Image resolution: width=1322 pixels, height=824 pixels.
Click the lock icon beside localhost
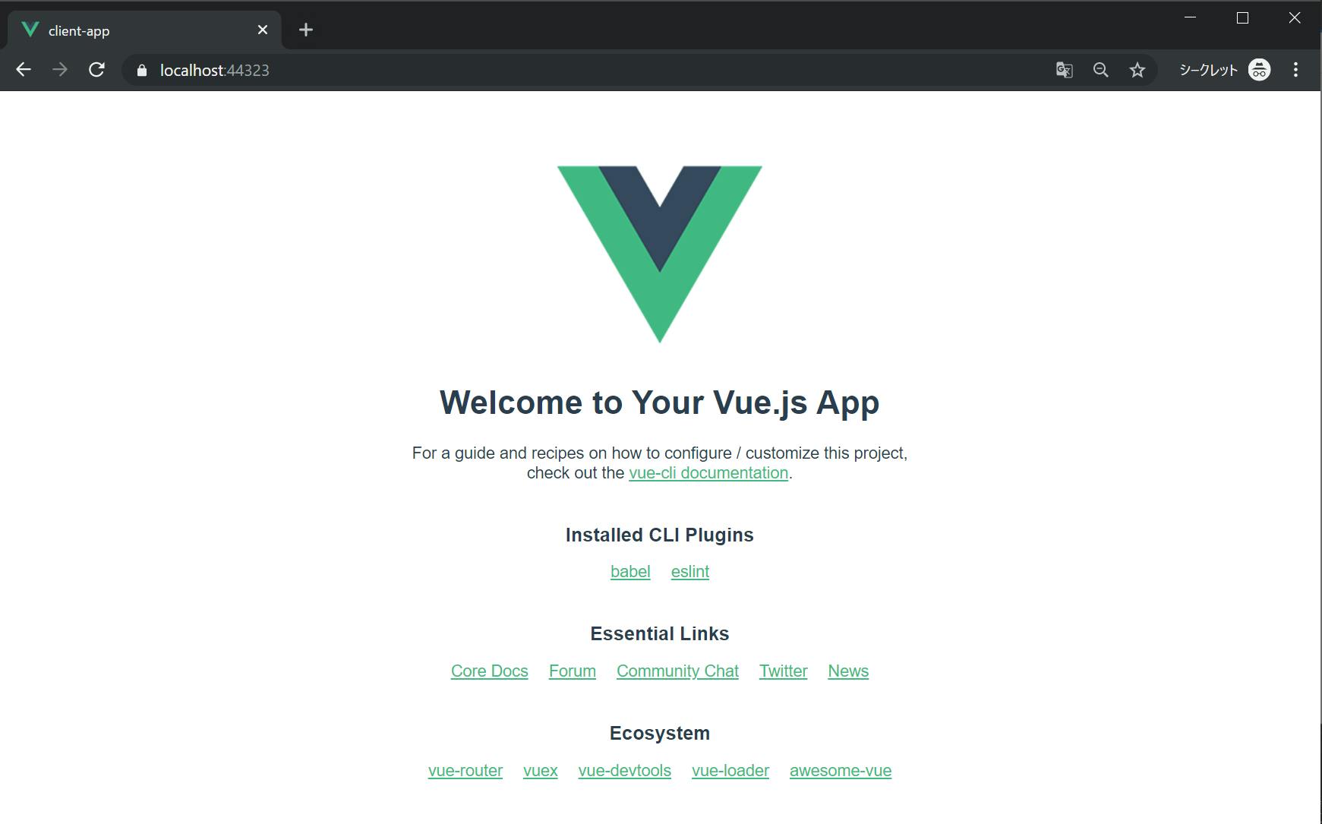[x=141, y=71]
